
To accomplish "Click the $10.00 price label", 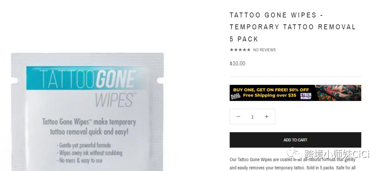I will tap(238, 64).
